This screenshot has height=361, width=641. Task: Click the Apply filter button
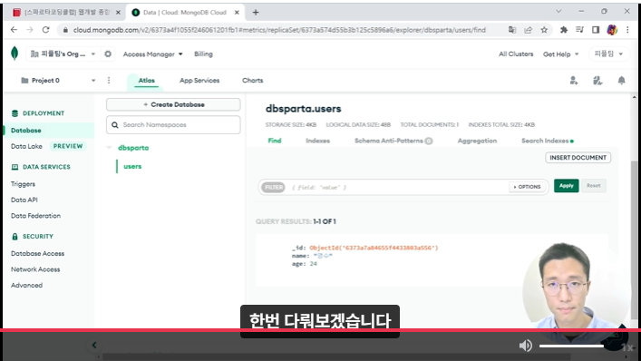(566, 186)
